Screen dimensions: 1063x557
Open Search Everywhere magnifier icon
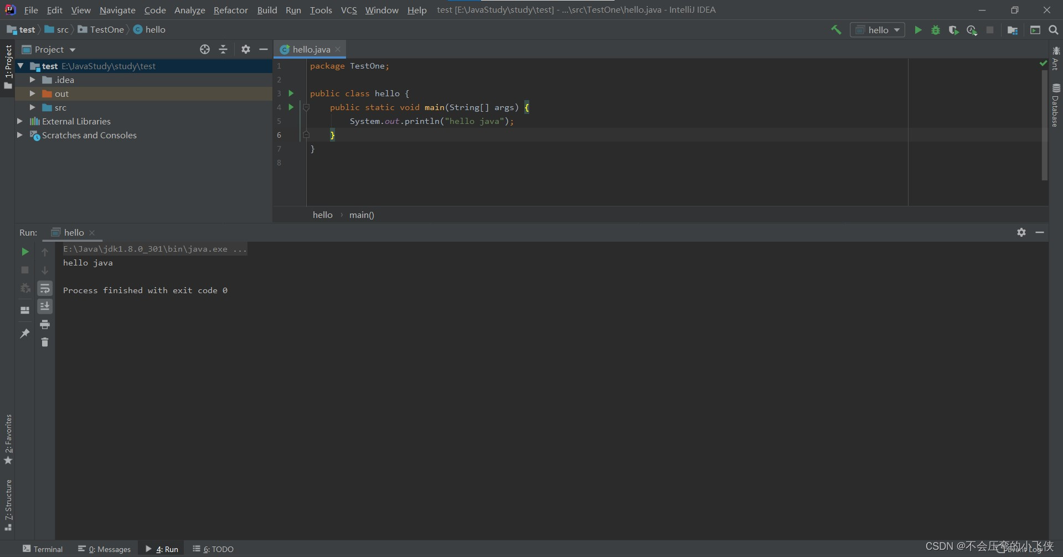1054,30
